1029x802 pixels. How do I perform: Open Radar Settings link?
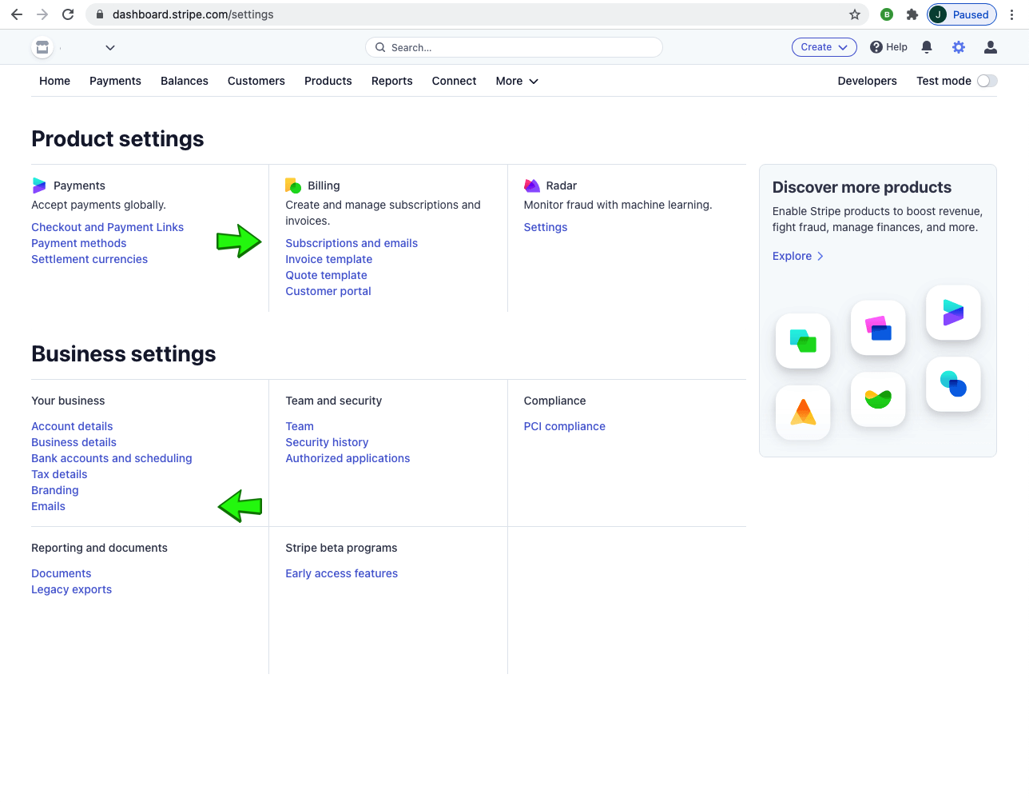[546, 227]
